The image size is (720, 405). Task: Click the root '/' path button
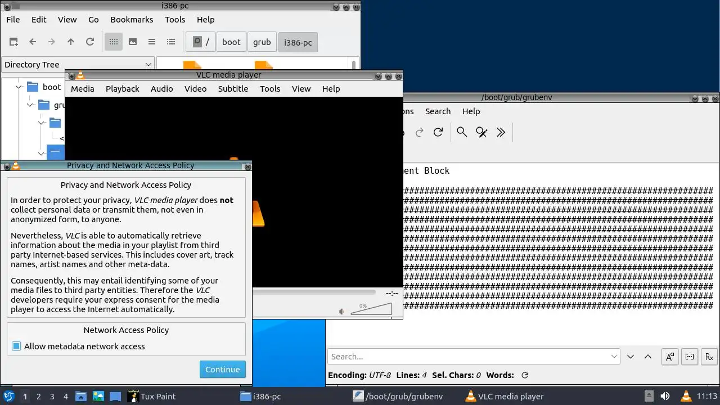pos(200,42)
